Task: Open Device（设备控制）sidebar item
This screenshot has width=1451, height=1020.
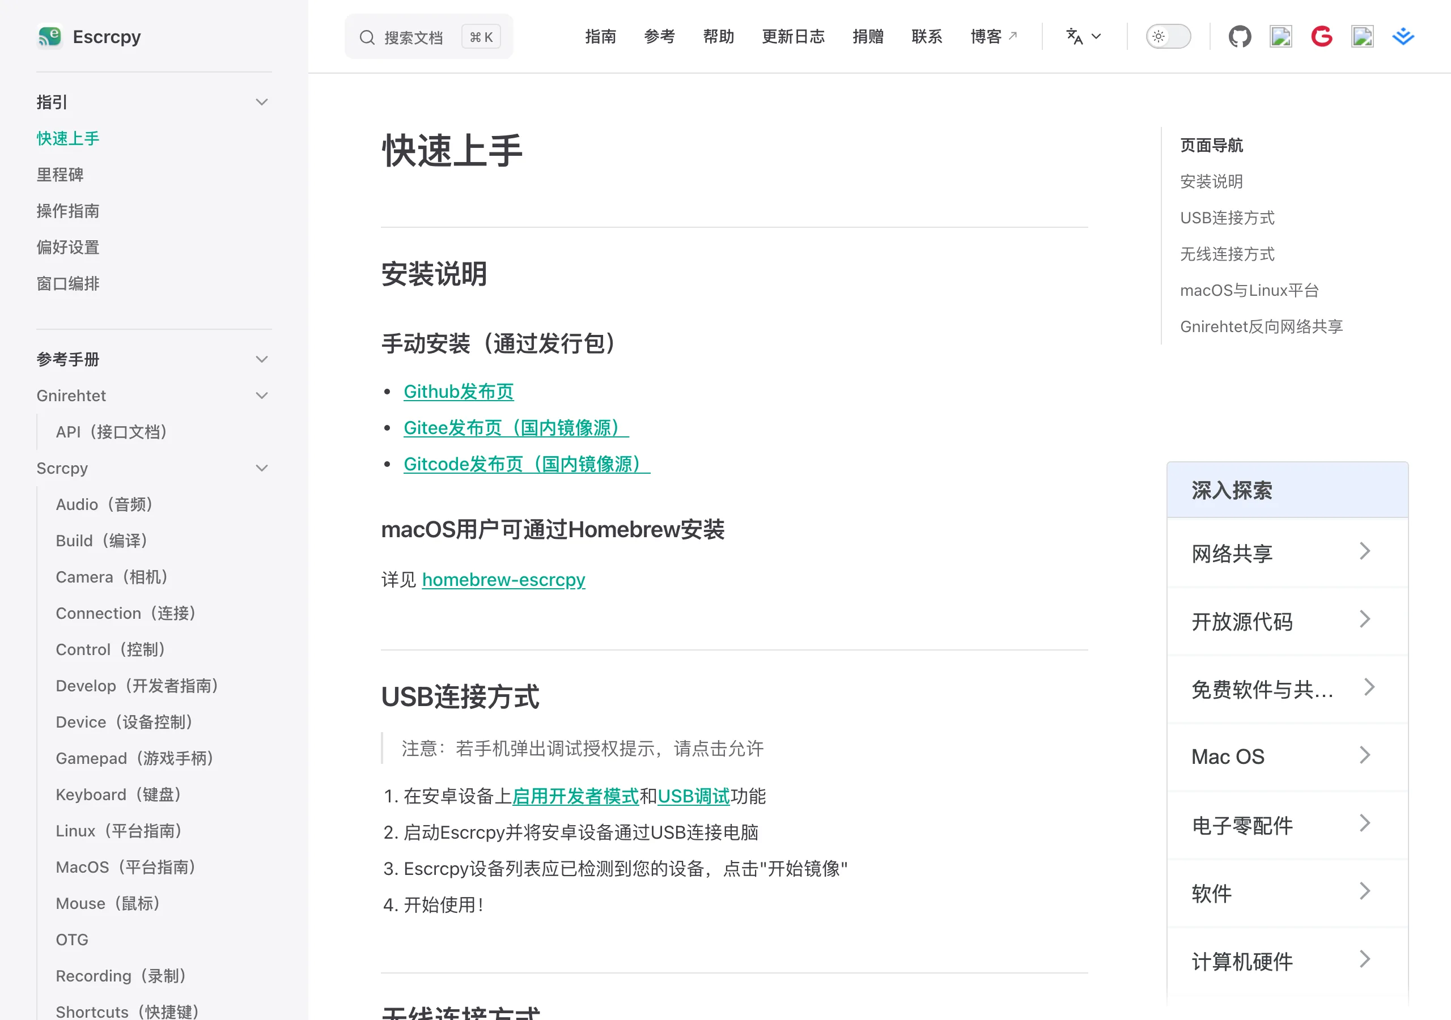Action: (125, 722)
